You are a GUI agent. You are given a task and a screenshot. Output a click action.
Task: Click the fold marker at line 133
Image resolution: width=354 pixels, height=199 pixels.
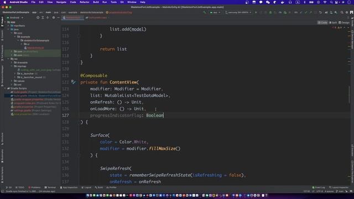coord(79,155)
